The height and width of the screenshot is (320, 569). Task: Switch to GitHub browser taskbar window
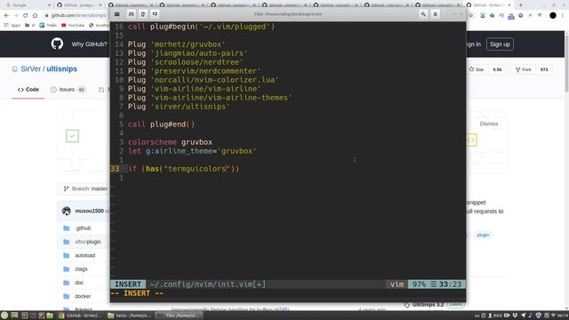click(x=81, y=316)
